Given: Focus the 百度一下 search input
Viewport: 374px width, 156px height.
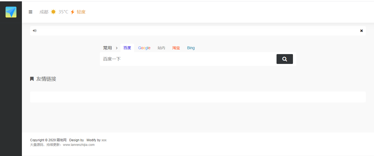Looking at the screenshot, I should click(x=188, y=59).
